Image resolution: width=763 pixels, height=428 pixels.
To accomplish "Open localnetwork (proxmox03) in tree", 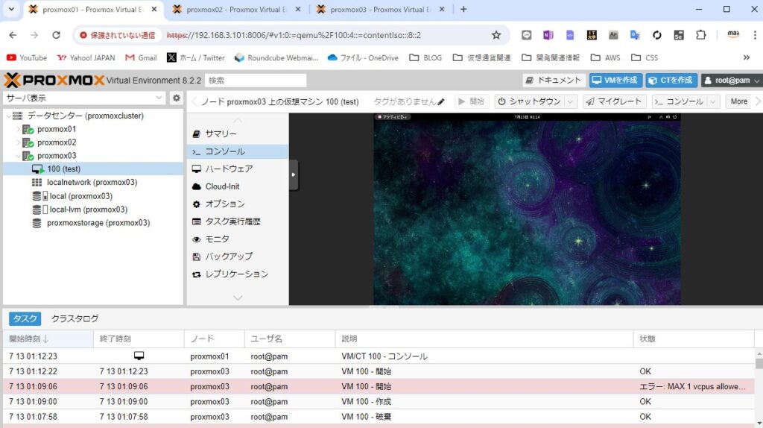I will [x=91, y=182].
